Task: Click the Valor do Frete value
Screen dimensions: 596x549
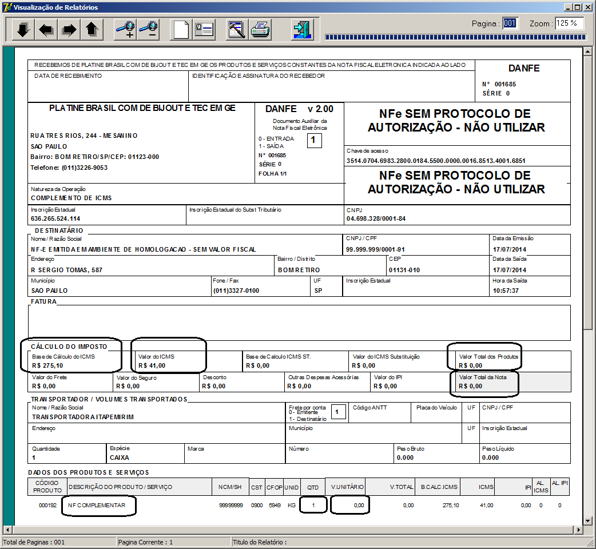Action: 43,386
